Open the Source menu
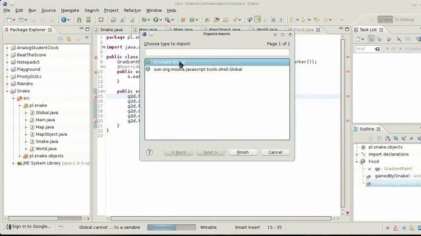The image size is (421, 236). 49,10
